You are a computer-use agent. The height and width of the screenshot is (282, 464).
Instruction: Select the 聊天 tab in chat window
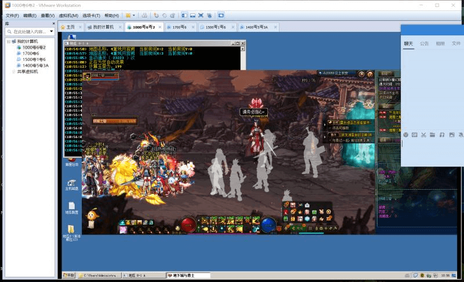coord(408,44)
